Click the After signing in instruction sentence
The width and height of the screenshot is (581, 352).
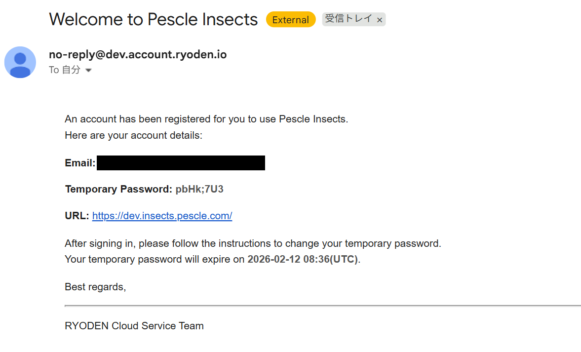253,243
